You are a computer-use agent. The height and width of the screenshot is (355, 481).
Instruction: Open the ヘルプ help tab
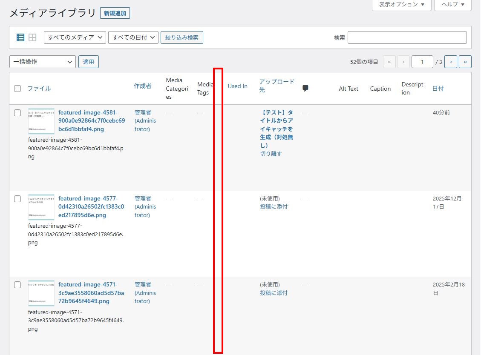point(452,4)
